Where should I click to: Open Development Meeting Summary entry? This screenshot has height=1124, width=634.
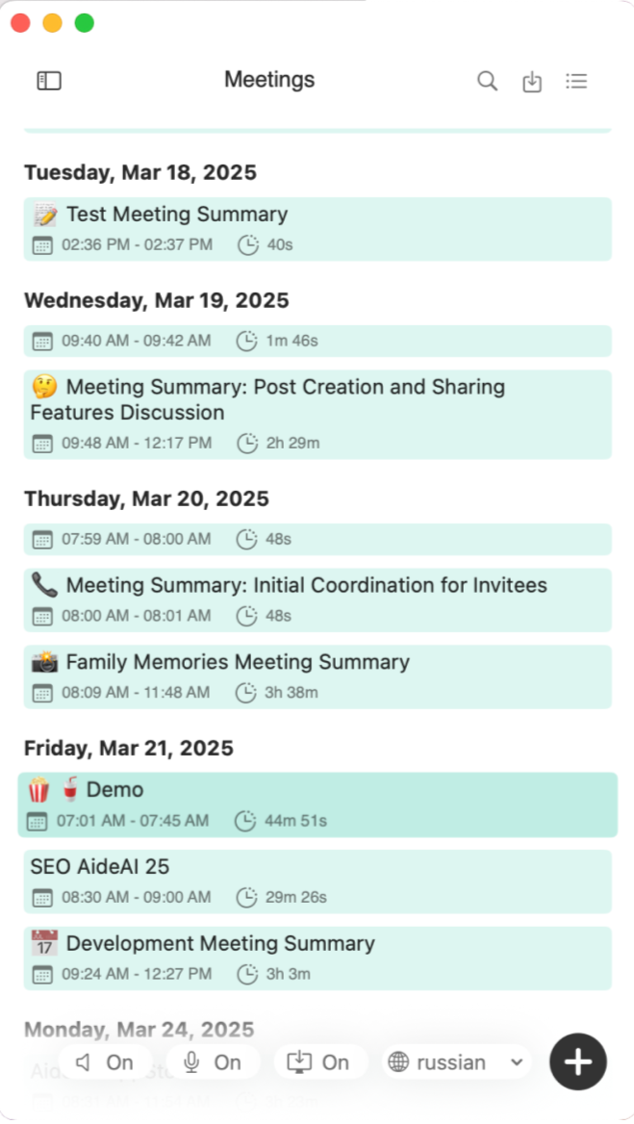tap(317, 958)
